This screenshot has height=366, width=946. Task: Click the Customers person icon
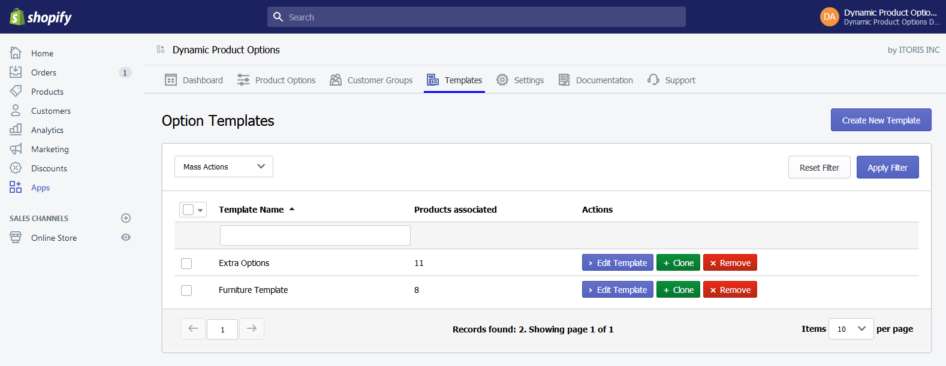click(16, 110)
